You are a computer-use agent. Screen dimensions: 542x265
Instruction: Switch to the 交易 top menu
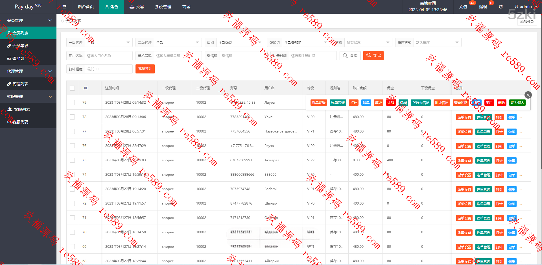137,7
